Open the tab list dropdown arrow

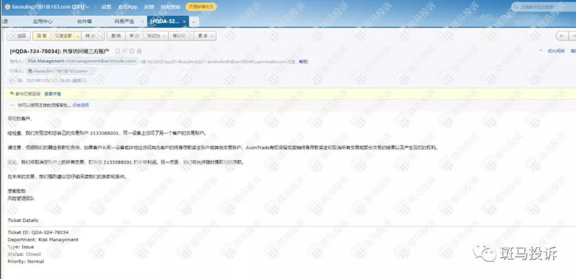(194, 22)
